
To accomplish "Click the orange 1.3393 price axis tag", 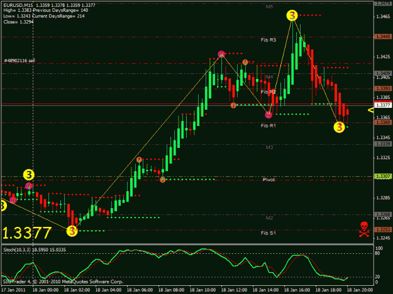I will pyautogui.click(x=383, y=88).
